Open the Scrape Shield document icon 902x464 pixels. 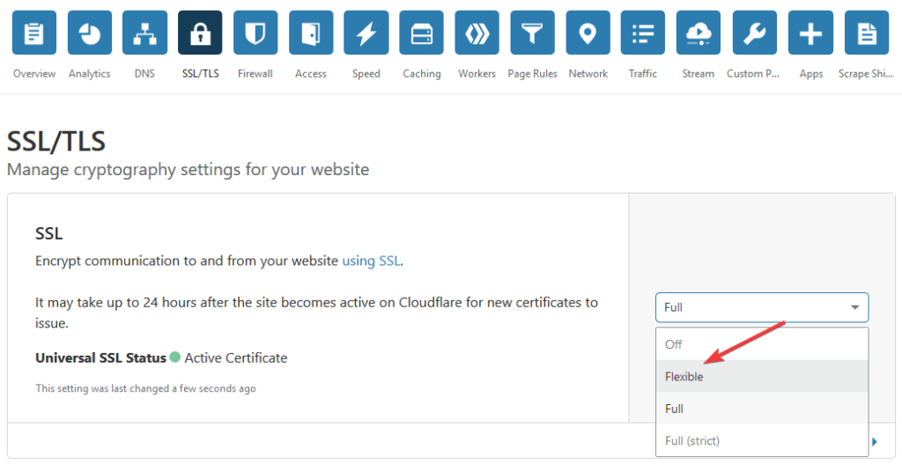point(867,33)
